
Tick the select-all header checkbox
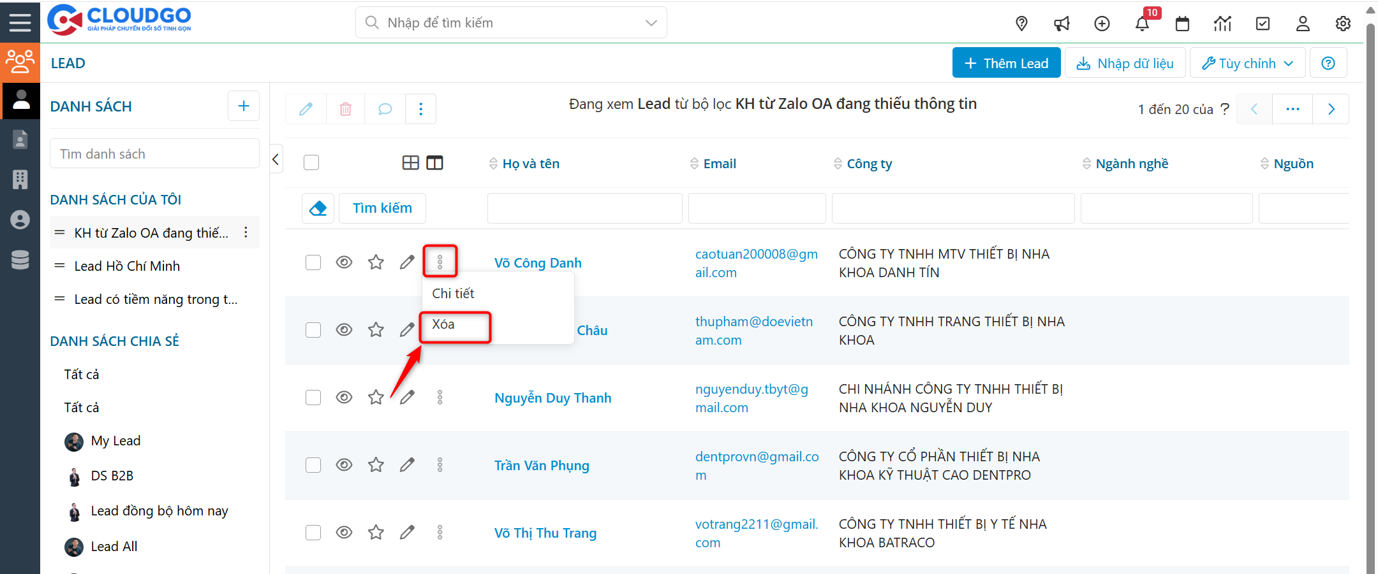[x=311, y=163]
